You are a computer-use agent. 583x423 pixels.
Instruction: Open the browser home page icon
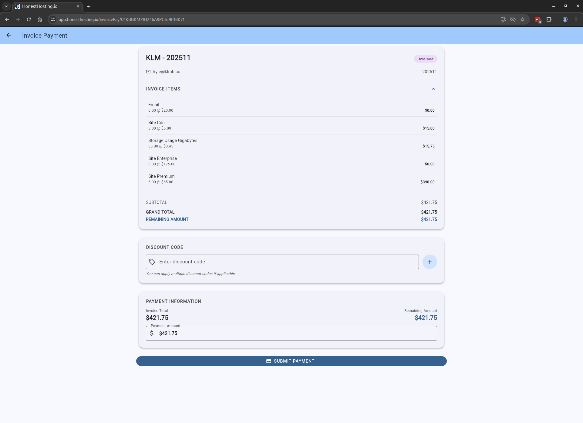coord(40,19)
